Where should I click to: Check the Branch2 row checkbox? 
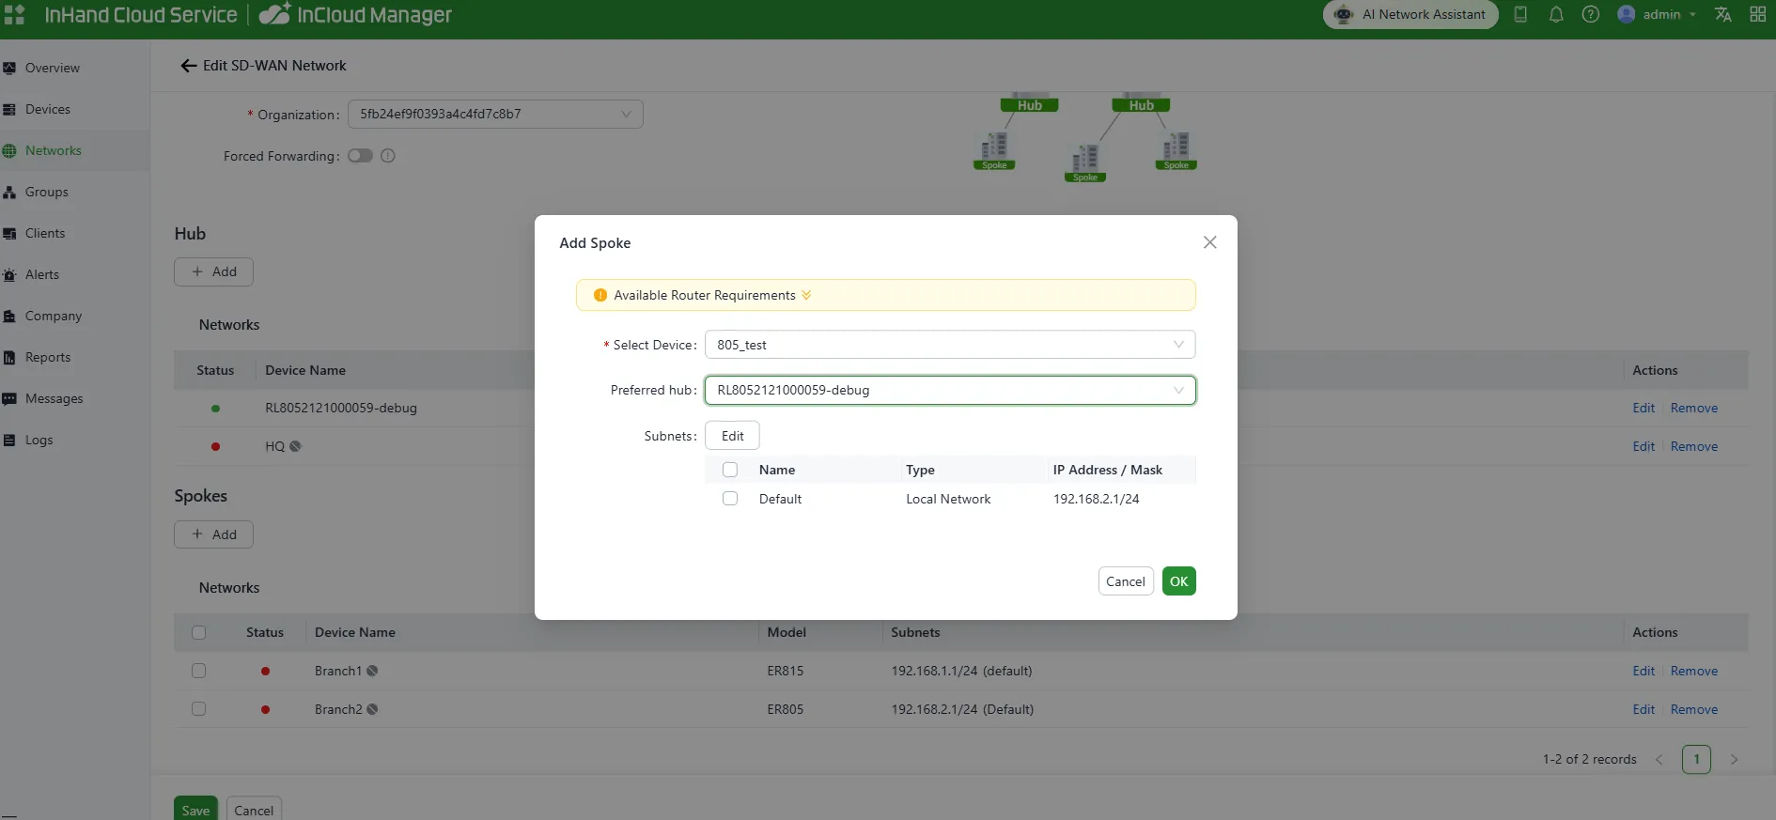point(198,709)
